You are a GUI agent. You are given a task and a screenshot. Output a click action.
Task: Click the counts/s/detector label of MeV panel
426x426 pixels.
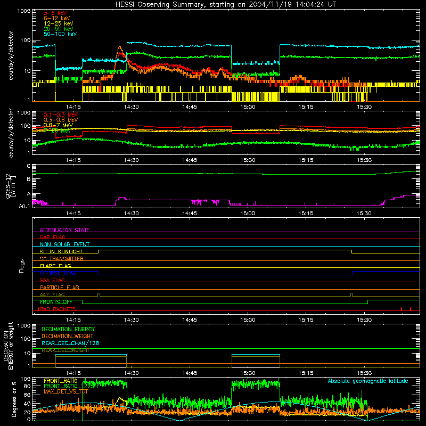(x=11, y=133)
